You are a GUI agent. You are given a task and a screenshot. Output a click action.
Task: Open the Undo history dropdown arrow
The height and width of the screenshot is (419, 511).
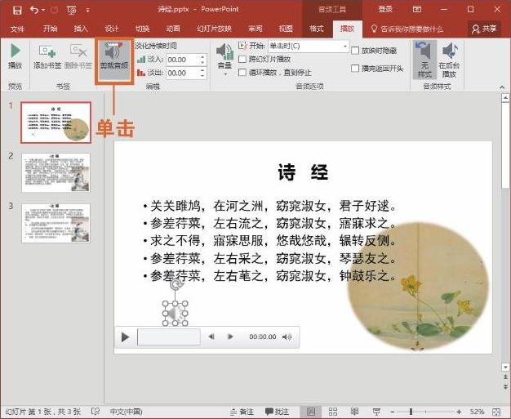click(x=43, y=10)
